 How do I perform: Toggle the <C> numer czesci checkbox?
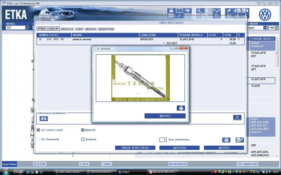(x=38, y=130)
